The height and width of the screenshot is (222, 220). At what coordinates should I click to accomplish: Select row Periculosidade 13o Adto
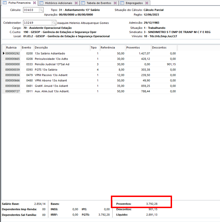(x=89, y=59)
